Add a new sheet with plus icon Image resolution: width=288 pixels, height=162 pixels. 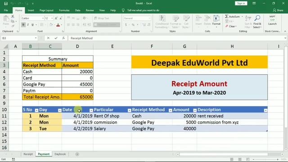77,154
